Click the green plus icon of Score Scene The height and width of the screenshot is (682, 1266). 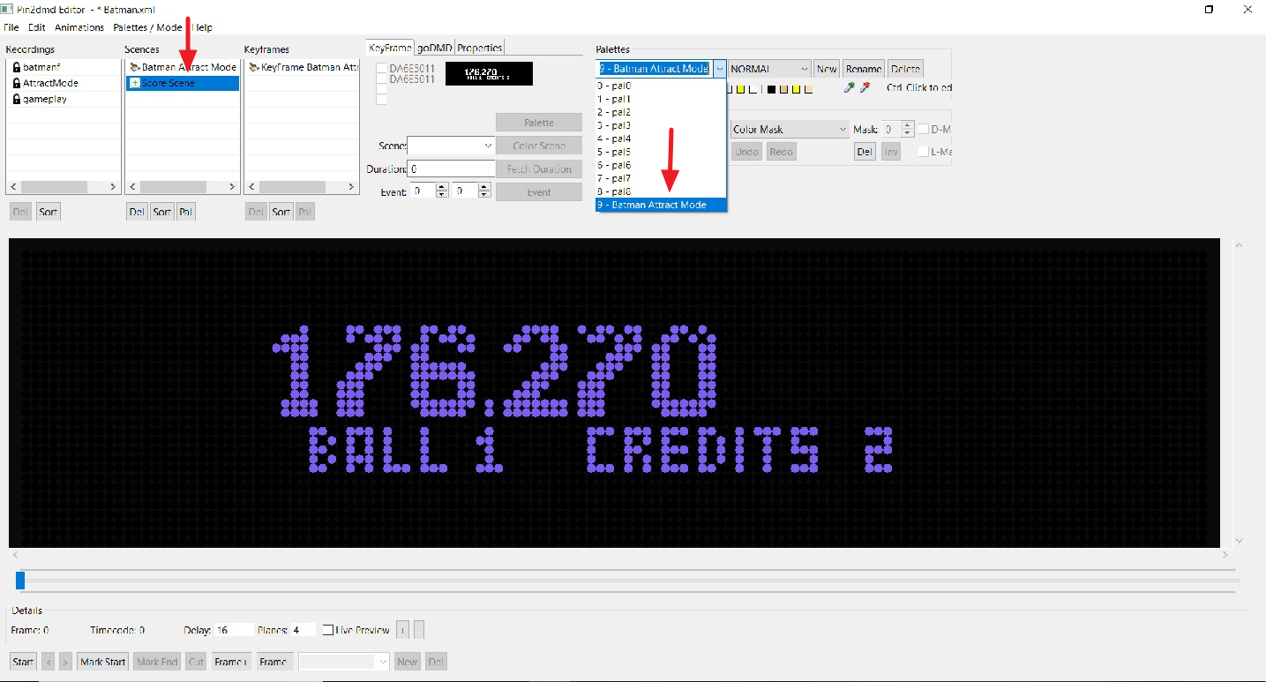click(x=135, y=83)
